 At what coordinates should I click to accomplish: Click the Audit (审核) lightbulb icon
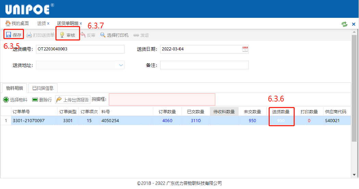tap(62, 35)
